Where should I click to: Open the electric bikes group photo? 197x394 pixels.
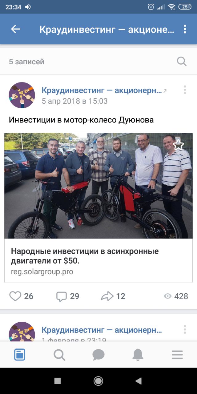[x=98, y=186]
